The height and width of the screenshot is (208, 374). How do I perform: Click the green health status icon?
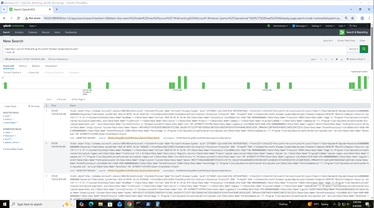pyautogui.click(x=268, y=26)
